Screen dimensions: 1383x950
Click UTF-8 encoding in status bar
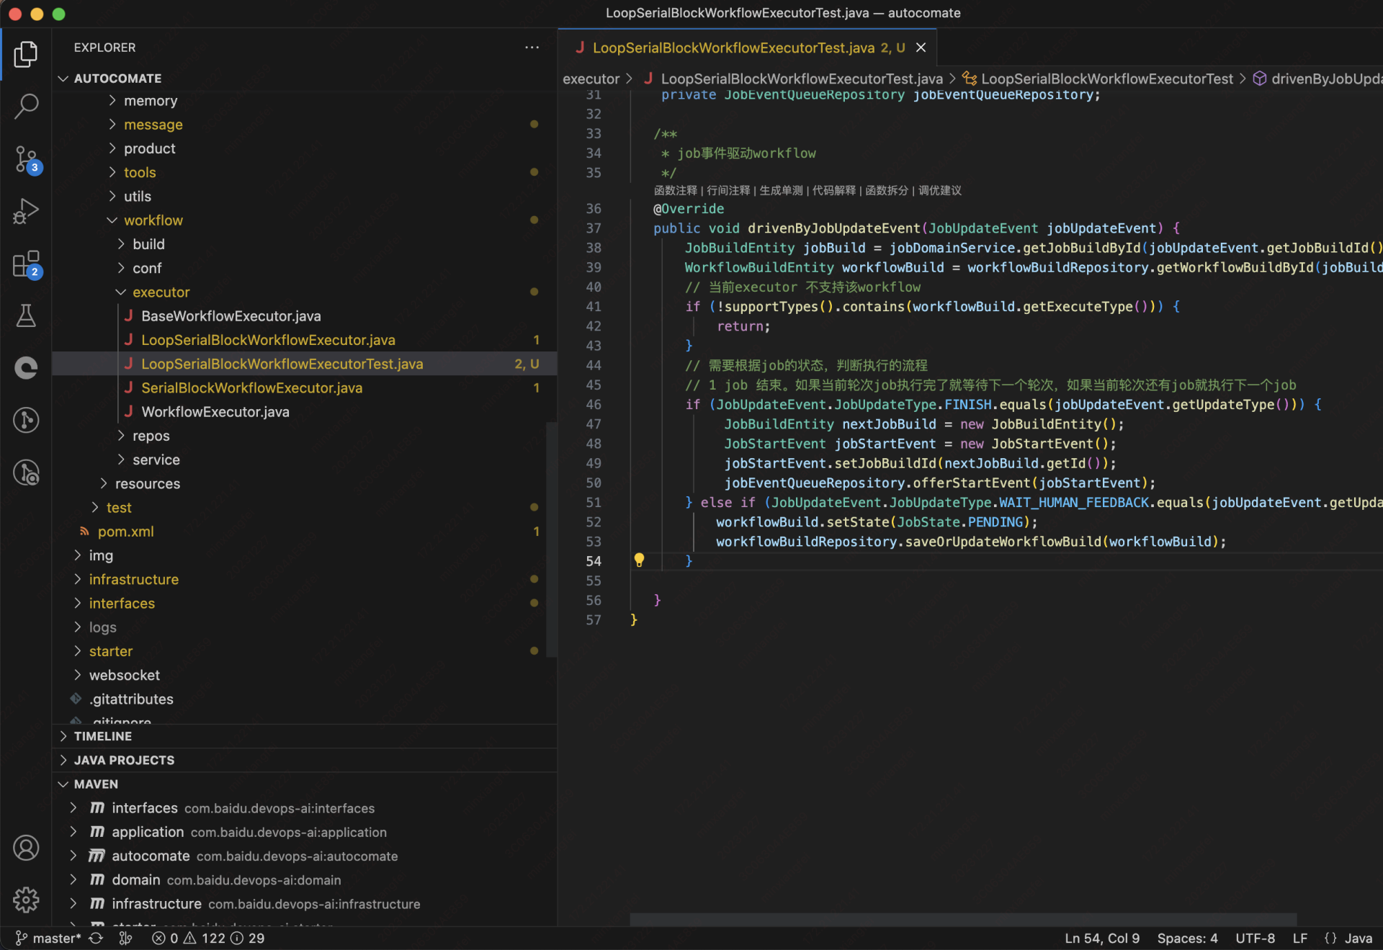pyautogui.click(x=1255, y=938)
